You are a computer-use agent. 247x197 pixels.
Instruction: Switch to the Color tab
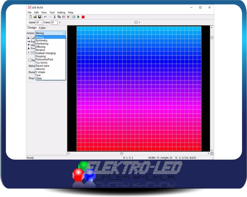[42, 28]
